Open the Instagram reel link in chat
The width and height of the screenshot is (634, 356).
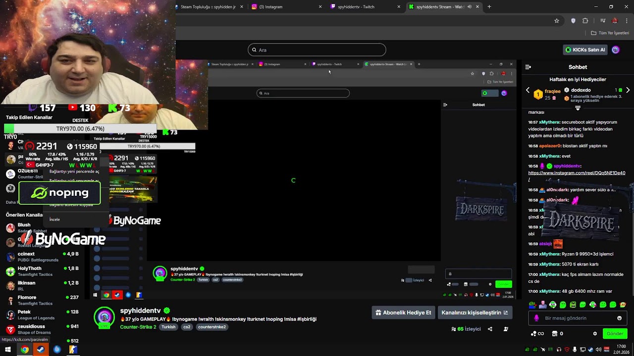pyautogui.click(x=577, y=173)
